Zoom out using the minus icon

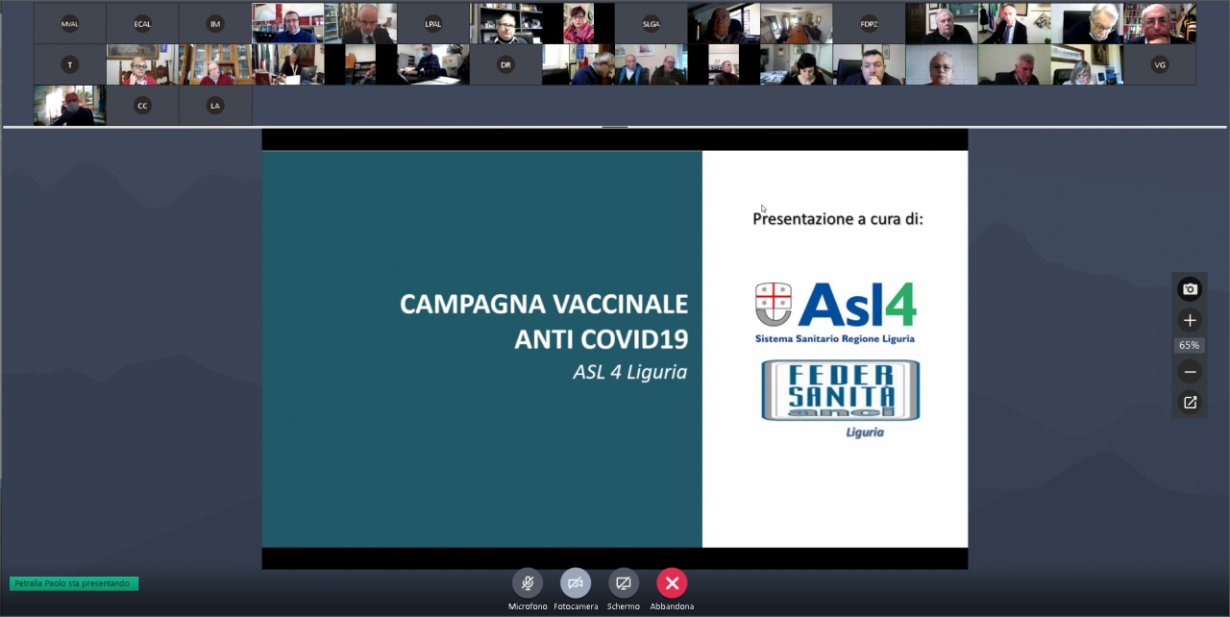[x=1190, y=371]
